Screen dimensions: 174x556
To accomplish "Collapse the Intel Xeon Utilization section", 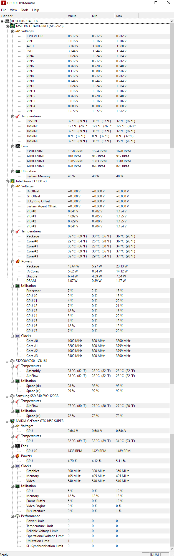I will [x=12, y=286].
